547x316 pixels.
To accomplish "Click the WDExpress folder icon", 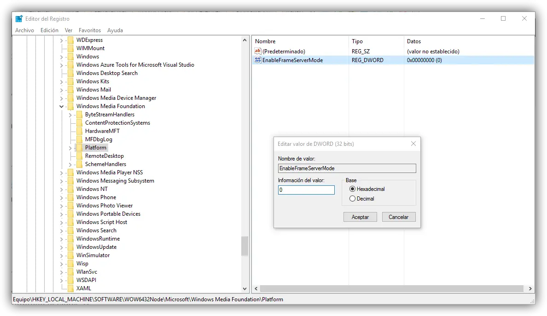I will (71, 40).
